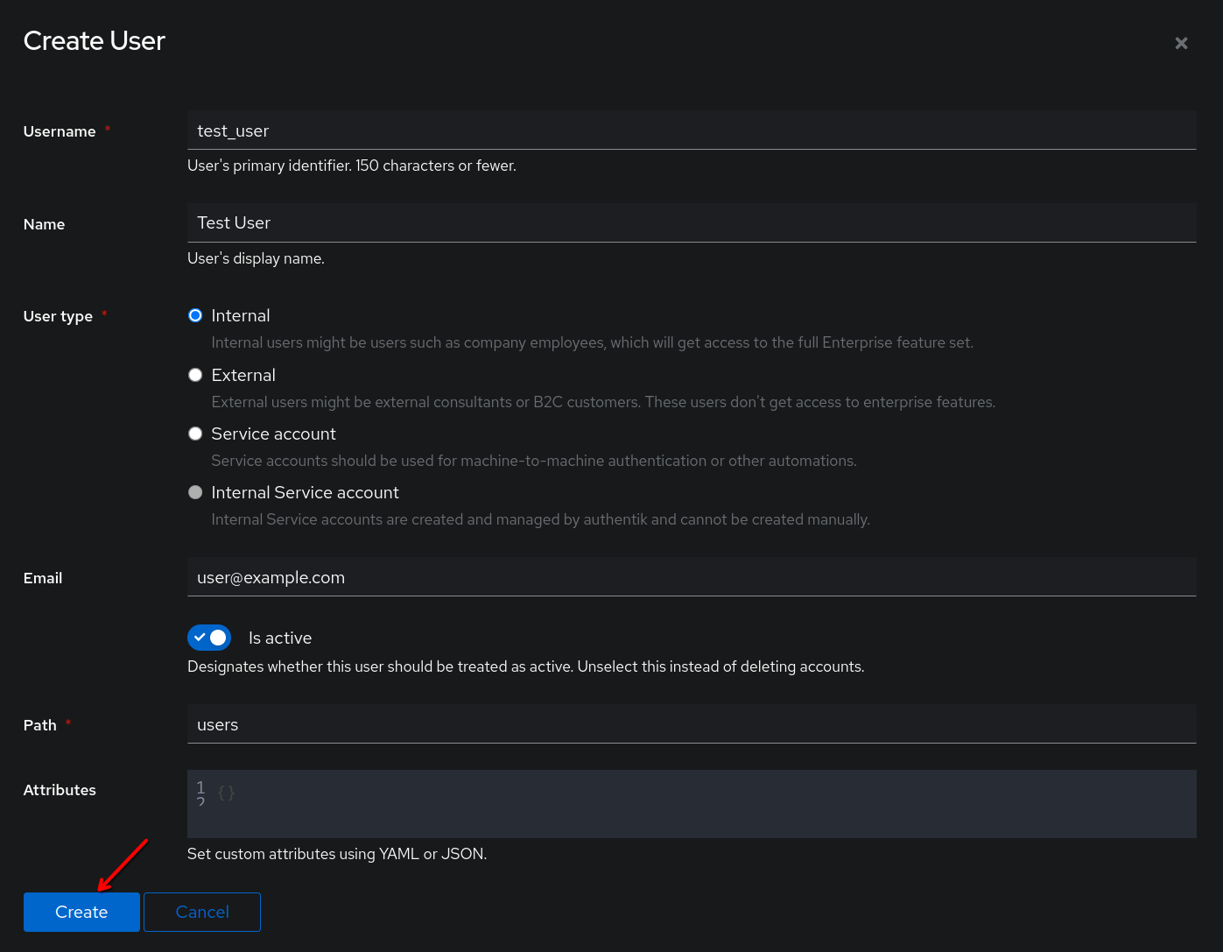Click the Email field with user@example.com
This screenshot has width=1223, height=952.
click(691, 577)
